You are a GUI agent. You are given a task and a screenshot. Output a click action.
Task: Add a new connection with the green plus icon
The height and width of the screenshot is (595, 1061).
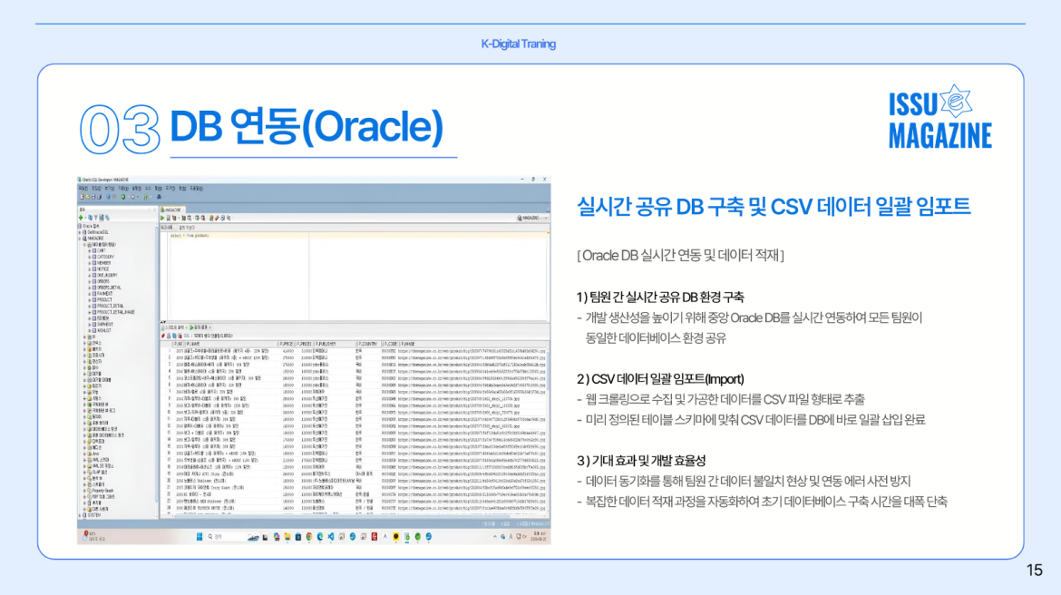coord(81,218)
